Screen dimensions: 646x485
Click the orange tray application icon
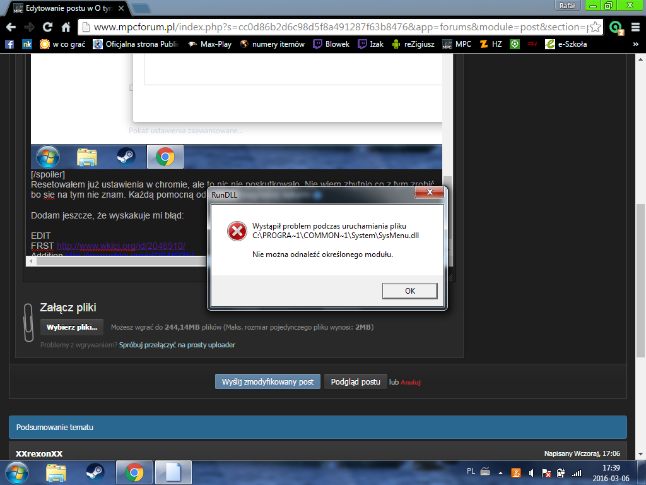(516, 473)
